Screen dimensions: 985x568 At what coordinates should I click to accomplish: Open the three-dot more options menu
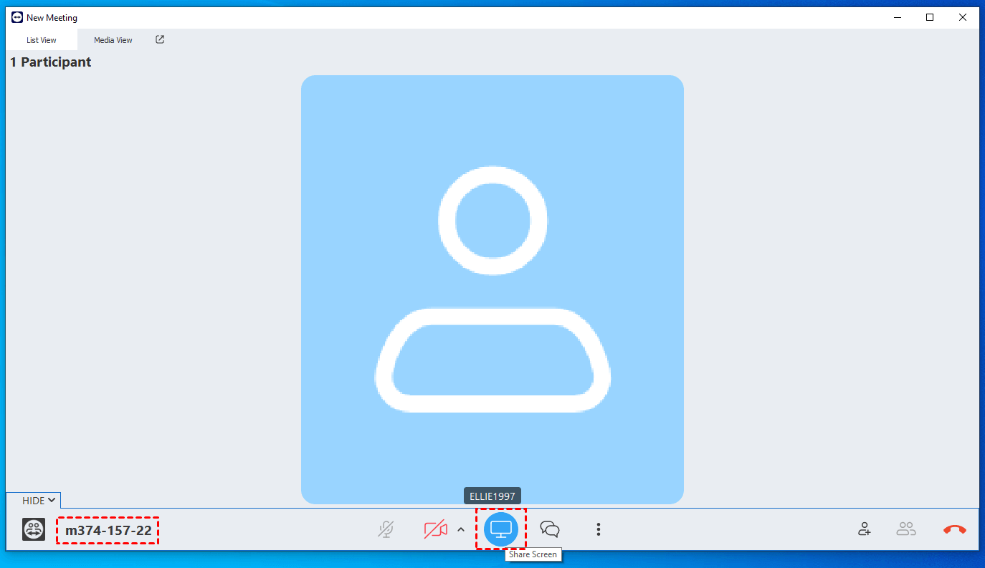pos(599,529)
